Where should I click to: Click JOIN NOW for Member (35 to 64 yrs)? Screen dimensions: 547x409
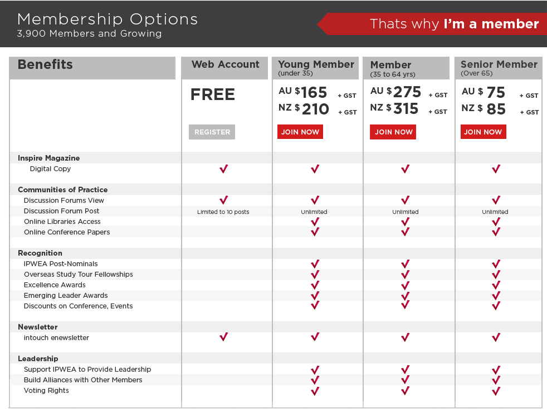pos(393,132)
